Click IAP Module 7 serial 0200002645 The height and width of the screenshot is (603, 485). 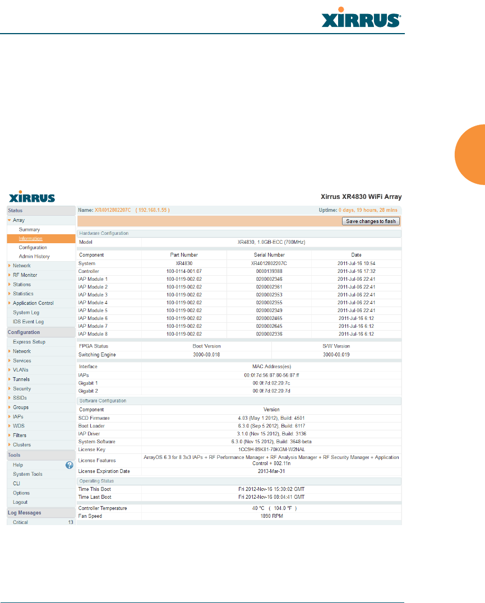[269, 326]
